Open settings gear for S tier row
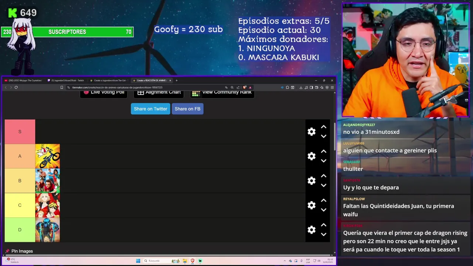This screenshot has width=473, height=266. click(312, 132)
